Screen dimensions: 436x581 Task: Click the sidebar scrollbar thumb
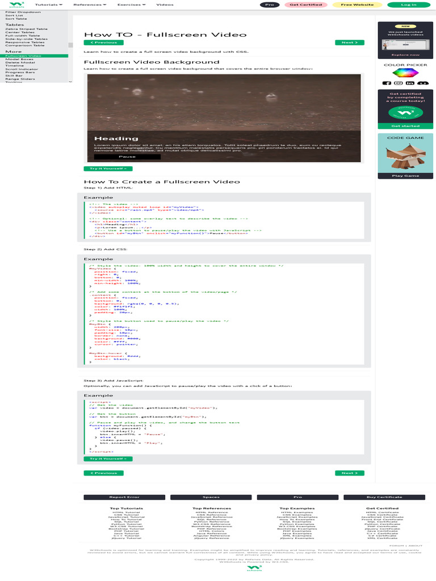[x=70, y=45]
